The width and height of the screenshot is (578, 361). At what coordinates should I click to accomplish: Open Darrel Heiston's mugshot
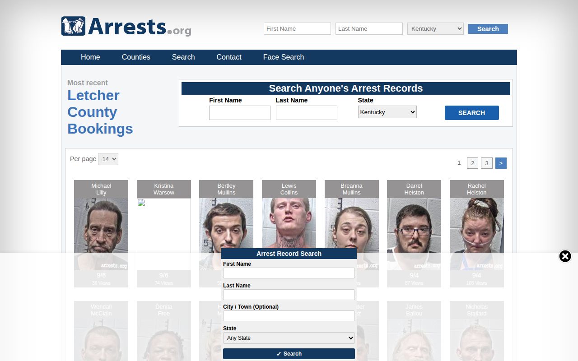click(414, 234)
